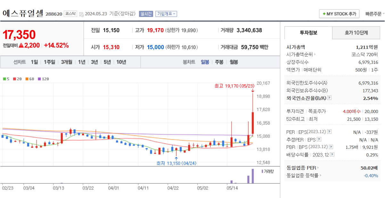
Task: Click the 동일업종 등락률 value -0.40%
Action: point(371,176)
